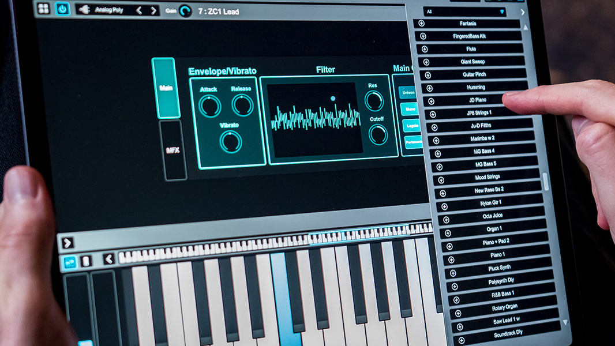Select next preset with right chevron arrow
Image resolution: width=615 pixels, height=346 pixels.
coord(153,11)
